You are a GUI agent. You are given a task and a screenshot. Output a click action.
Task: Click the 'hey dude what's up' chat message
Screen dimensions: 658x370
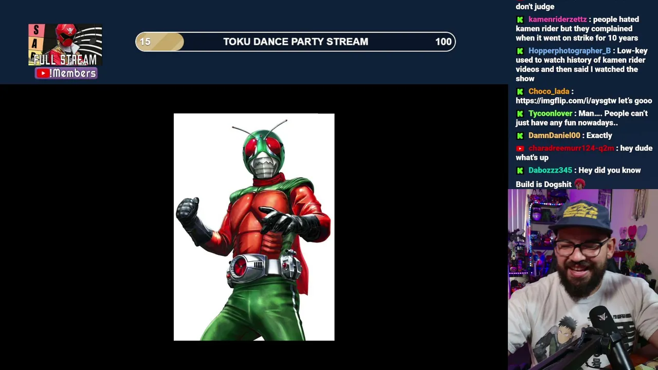coord(584,153)
